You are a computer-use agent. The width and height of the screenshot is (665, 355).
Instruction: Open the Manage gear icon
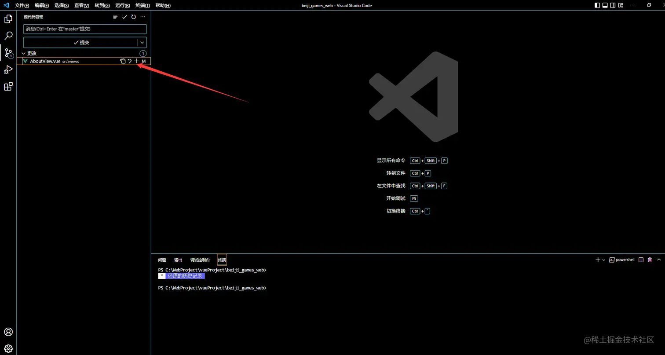click(8, 348)
